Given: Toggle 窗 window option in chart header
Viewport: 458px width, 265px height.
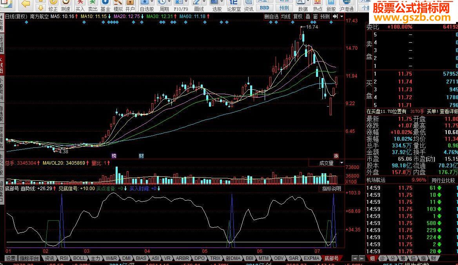Looking at the screenshot, I should pos(315,16).
